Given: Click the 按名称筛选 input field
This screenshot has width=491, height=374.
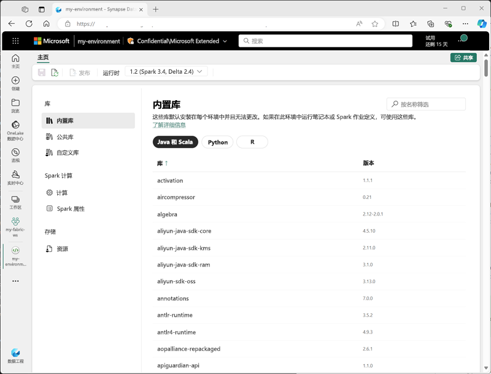Looking at the screenshot, I should pyautogui.click(x=427, y=104).
